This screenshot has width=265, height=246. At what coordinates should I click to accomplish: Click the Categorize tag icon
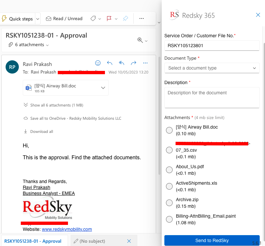pos(93,18)
